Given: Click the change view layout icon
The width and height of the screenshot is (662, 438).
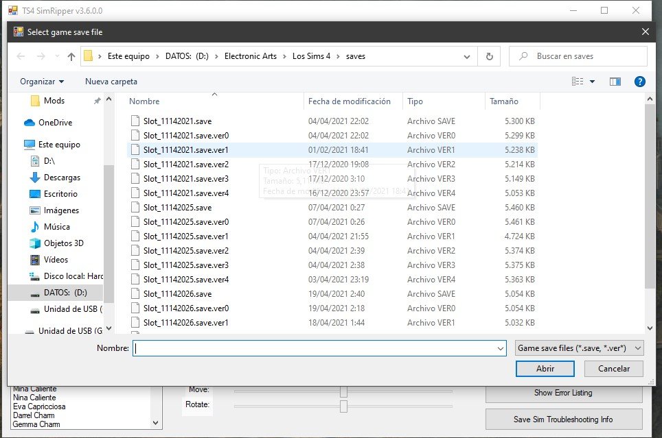Looking at the screenshot, I should coord(578,82).
